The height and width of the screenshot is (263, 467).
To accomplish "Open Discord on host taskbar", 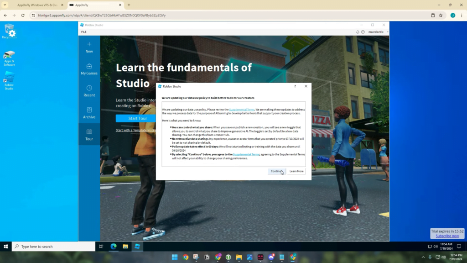I will point(271,257).
